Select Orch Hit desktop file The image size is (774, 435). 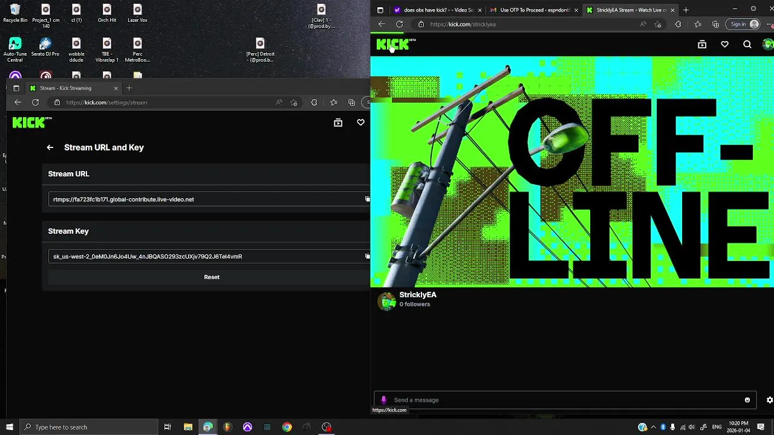(x=107, y=13)
